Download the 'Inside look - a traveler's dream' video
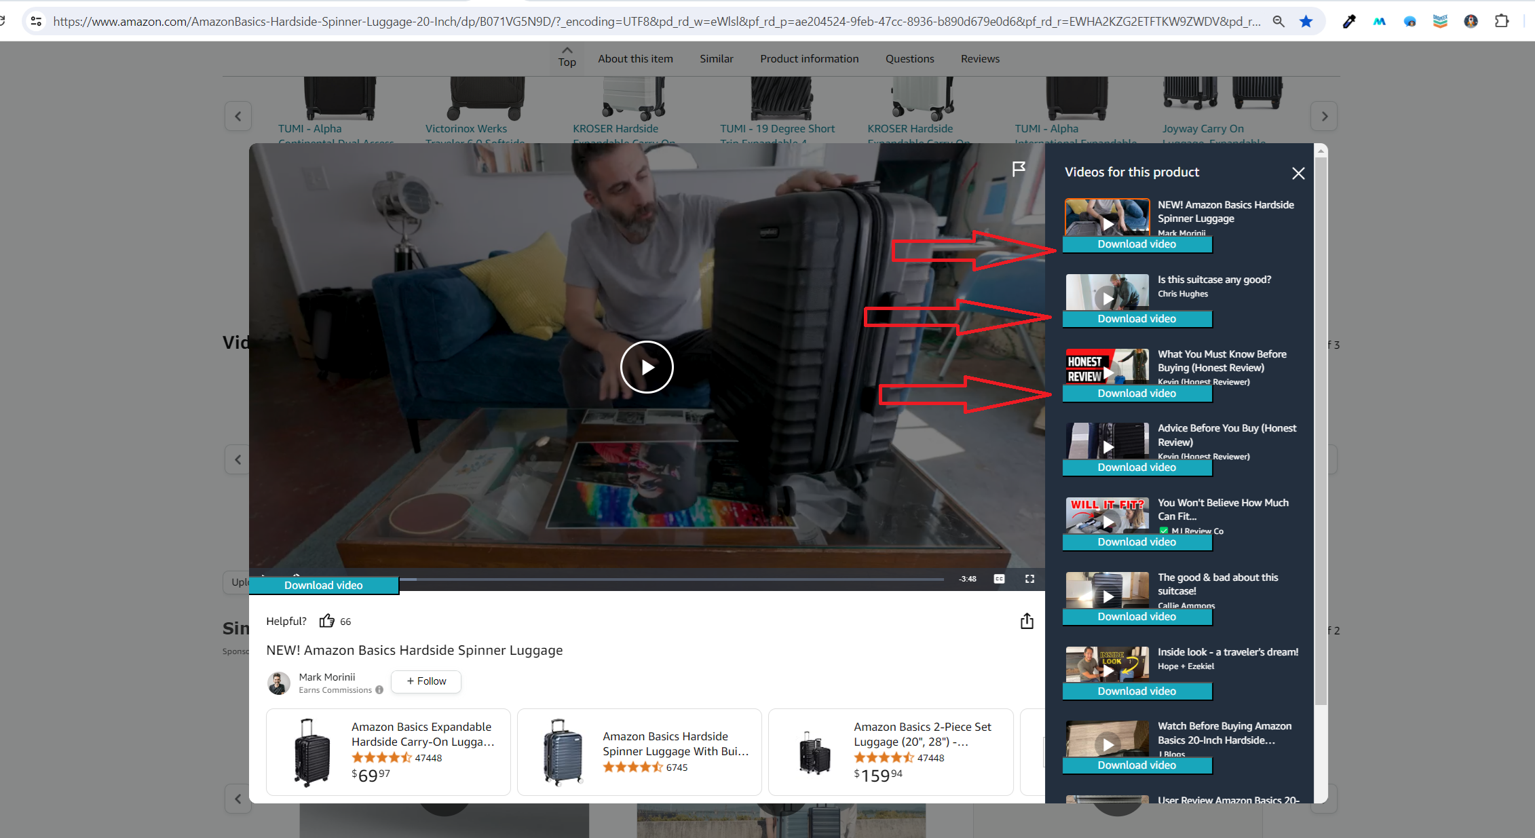This screenshot has width=1535, height=838. point(1137,691)
